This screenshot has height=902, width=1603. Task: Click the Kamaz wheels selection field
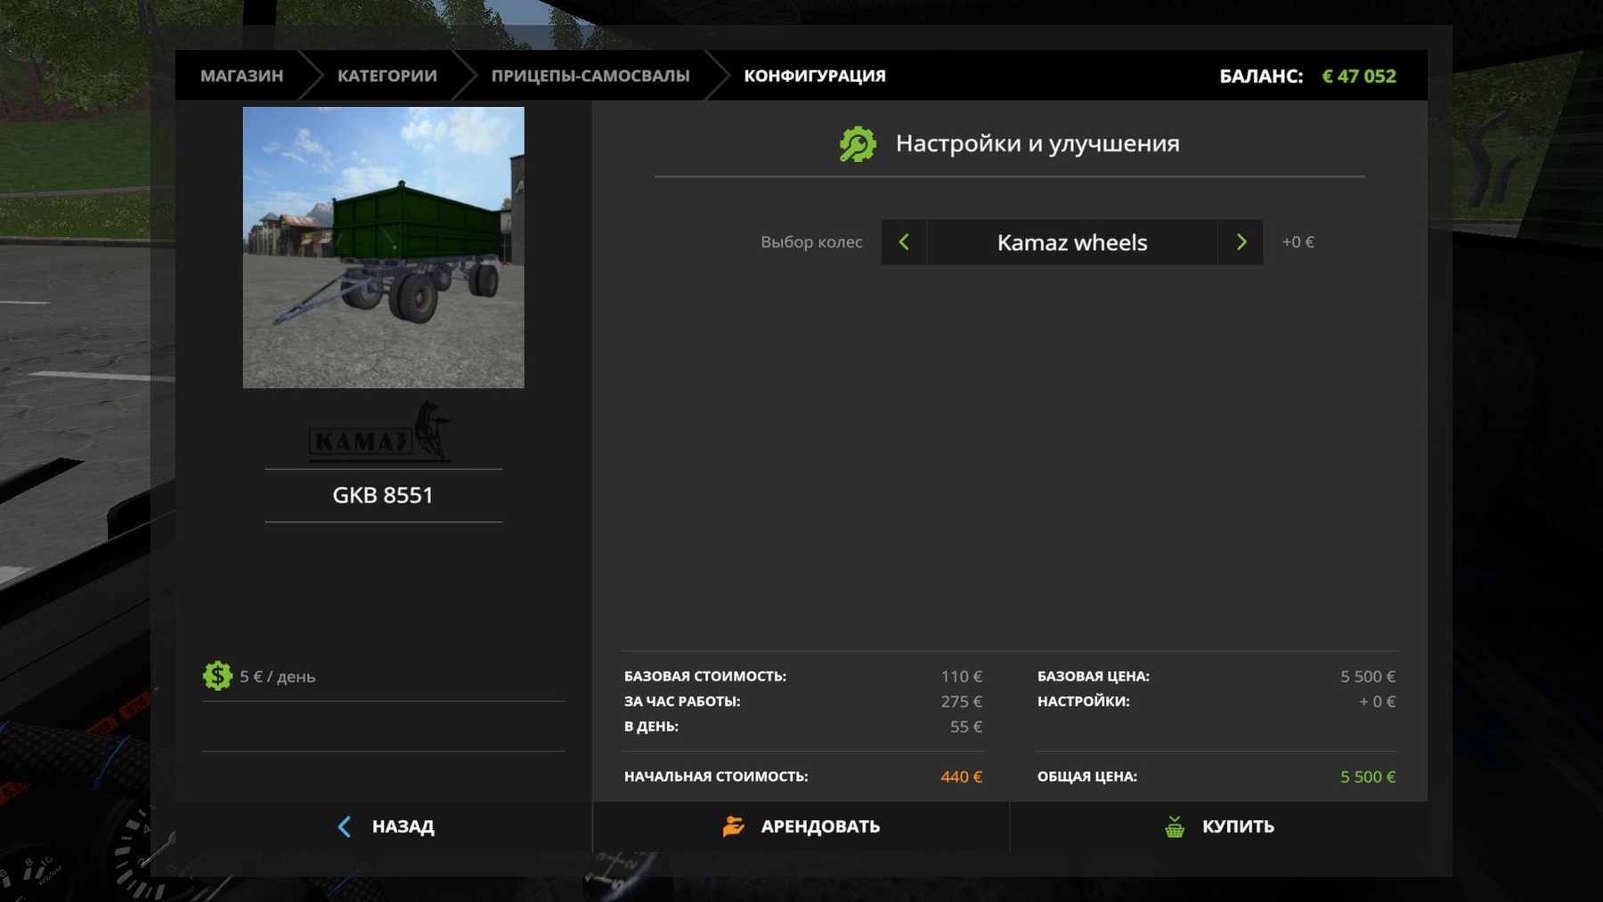click(x=1071, y=242)
